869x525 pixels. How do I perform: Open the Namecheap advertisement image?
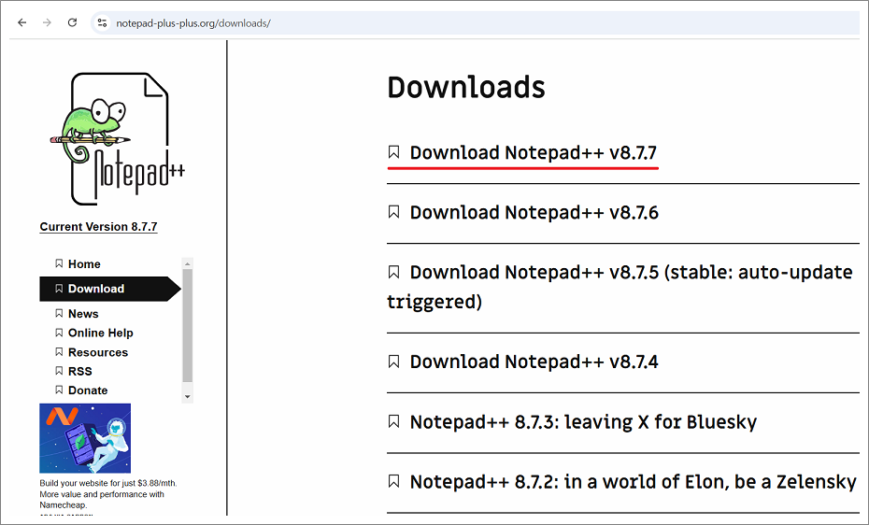(x=85, y=438)
